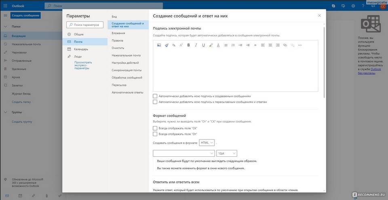Viewport: 388px width, 200px height.
Task: Expand the 12pt font size dropdown
Action: click(x=226, y=154)
